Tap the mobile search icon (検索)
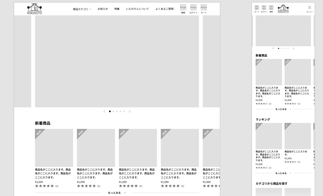Image resolution: width=323 pixels, height=196 pixels. click(271, 9)
